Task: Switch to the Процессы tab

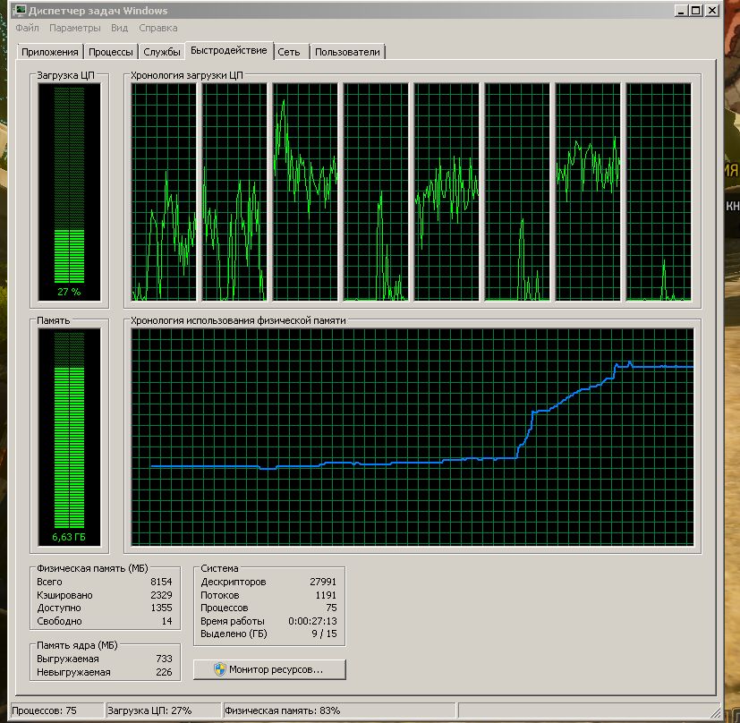Action: pyautogui.click(x=110, y=52)
